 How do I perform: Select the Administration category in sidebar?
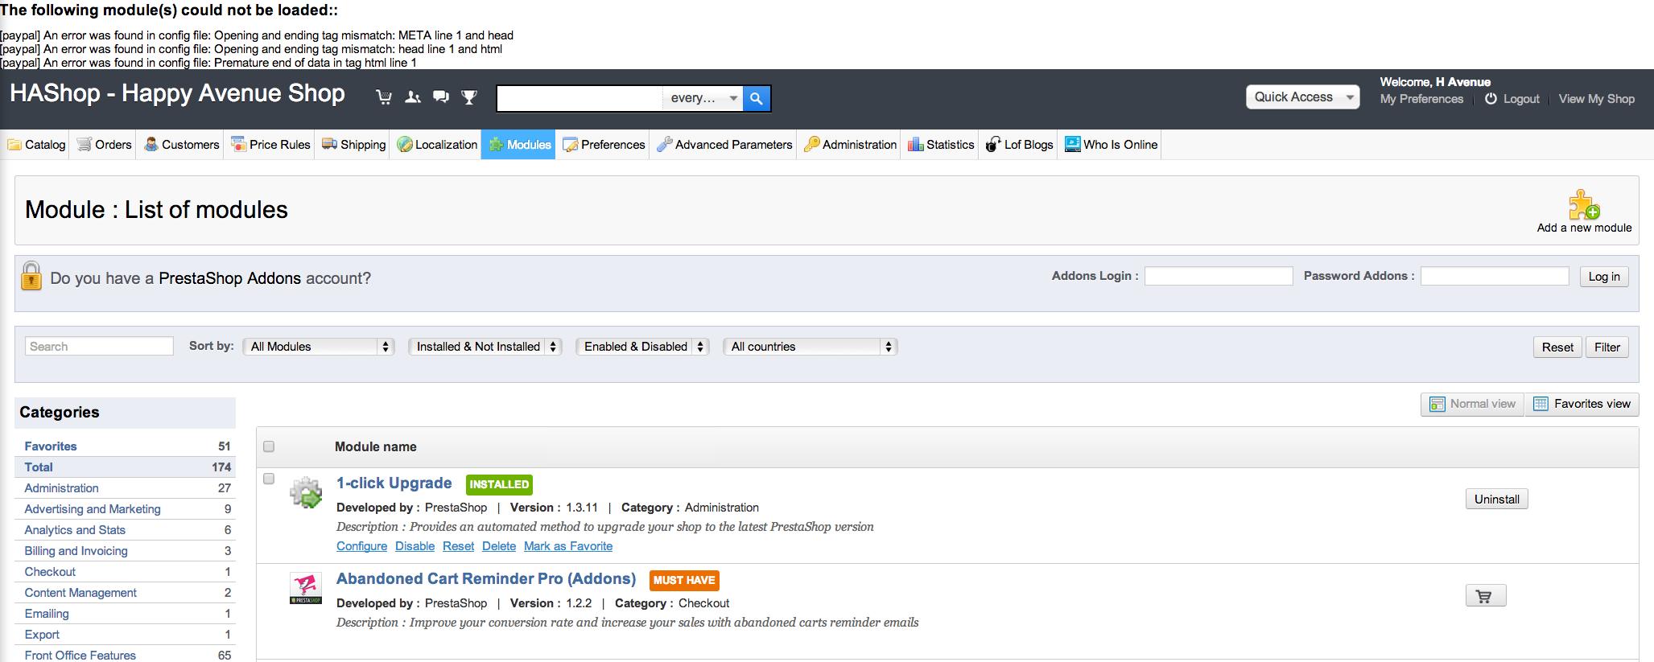point(61,488)
